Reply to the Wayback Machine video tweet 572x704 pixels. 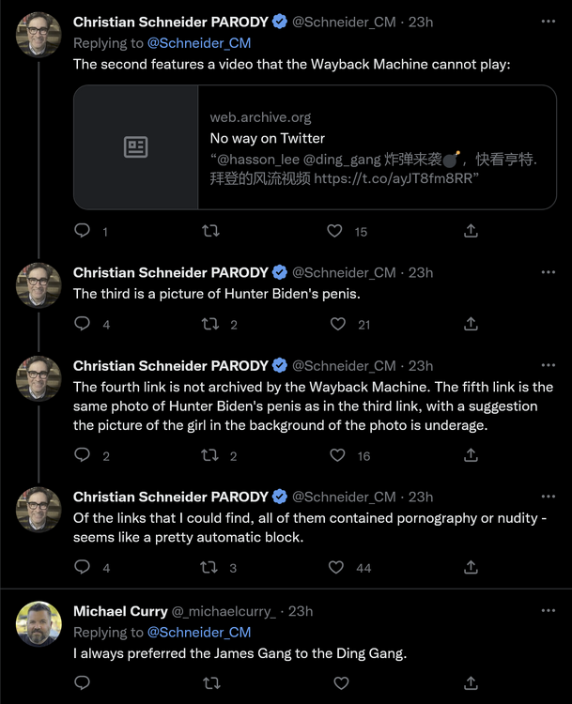[x=83, y=230]
